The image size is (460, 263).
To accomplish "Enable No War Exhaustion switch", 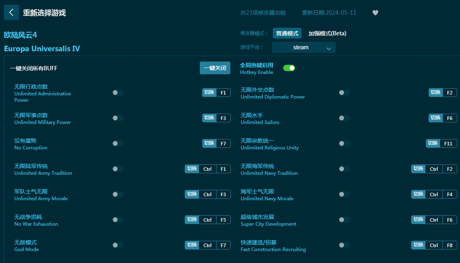I will click(x=118, y=220).
